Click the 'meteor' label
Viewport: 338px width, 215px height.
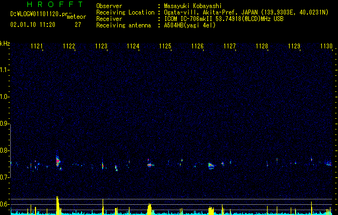pos(76,17)
